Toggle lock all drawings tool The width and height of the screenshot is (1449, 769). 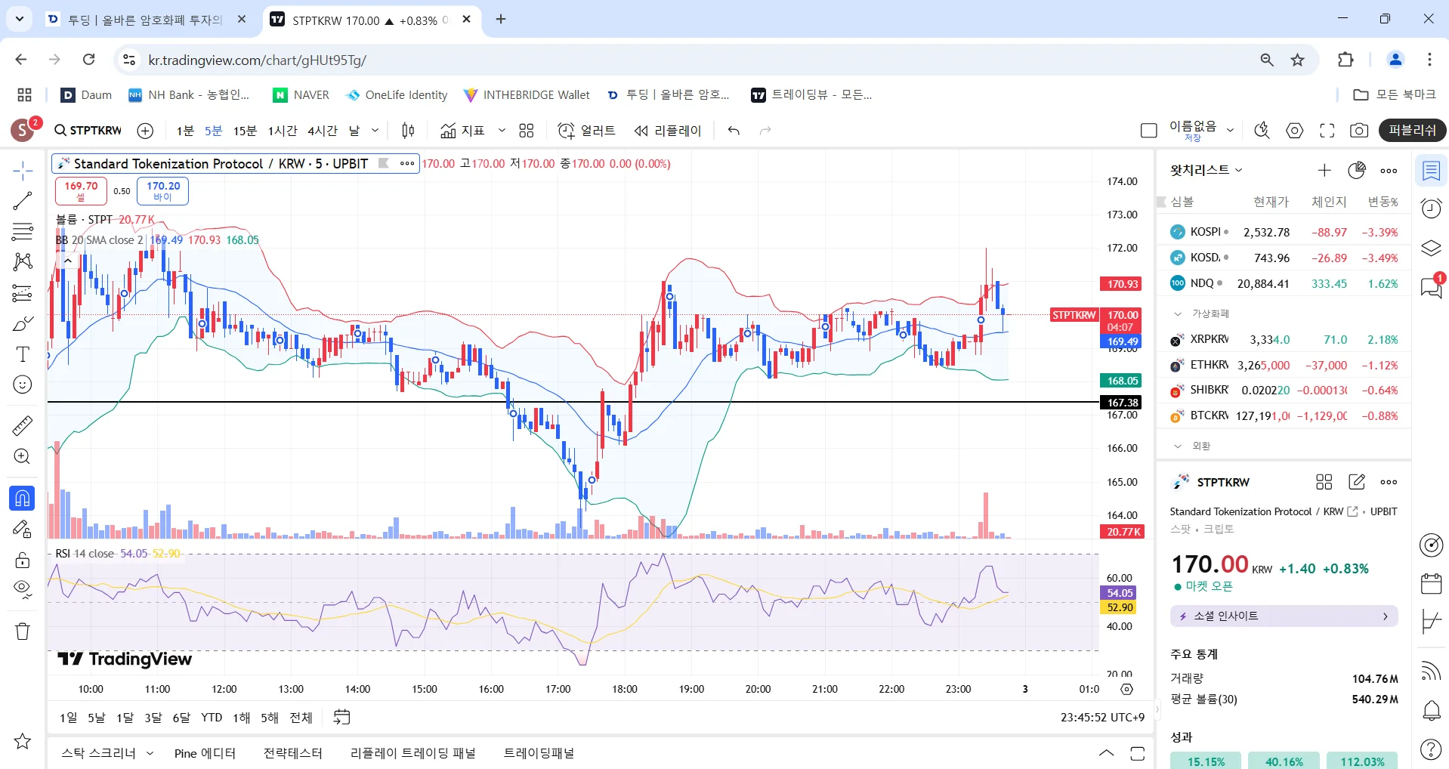[23, 560]
